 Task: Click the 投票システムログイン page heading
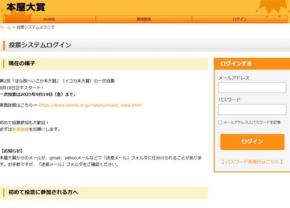[x=40, y=45]
